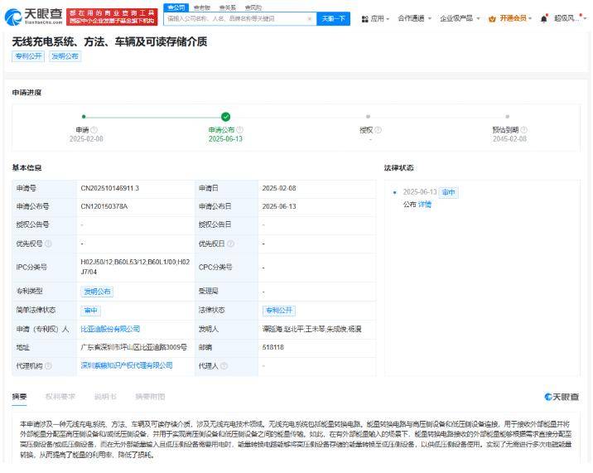This screenshot has height=473, width=593.
Task: Open 详情 link in the legal status panel
Action: pyautogui.click(x=424, y=204)
